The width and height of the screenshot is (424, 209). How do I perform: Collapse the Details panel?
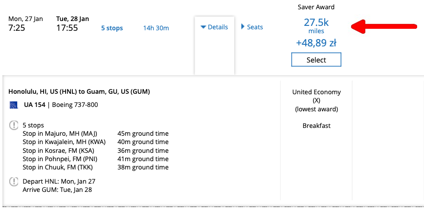[x=214, y=27]
